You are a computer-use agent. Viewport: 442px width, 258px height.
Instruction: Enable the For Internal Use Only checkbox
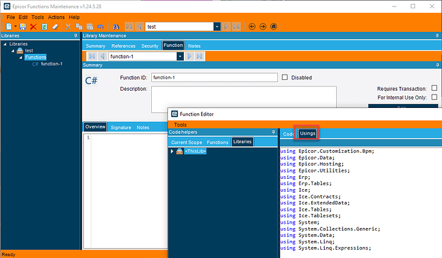pyautogui.click(x=434, y=97)
